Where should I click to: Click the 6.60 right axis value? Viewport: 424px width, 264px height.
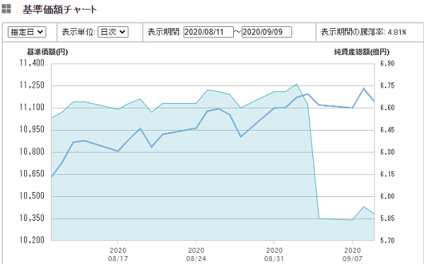(387, 107)
